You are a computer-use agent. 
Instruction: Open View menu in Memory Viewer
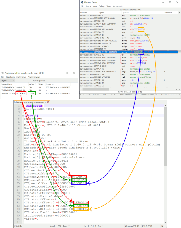coord(95,6)
